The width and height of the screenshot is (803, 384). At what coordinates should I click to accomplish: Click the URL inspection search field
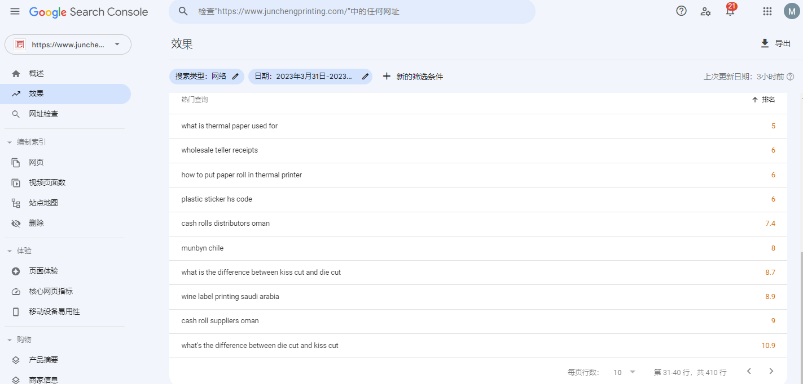point(361,11)
